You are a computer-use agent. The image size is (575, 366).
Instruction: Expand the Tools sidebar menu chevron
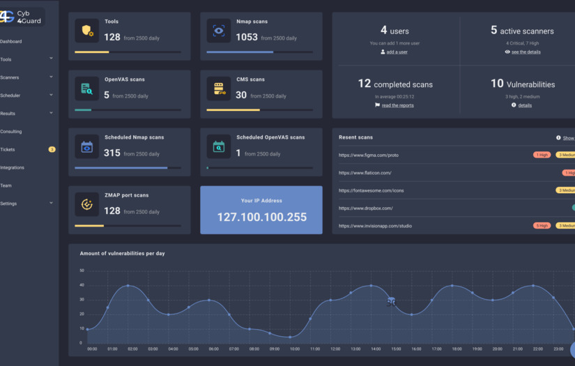tap(51, 59)
